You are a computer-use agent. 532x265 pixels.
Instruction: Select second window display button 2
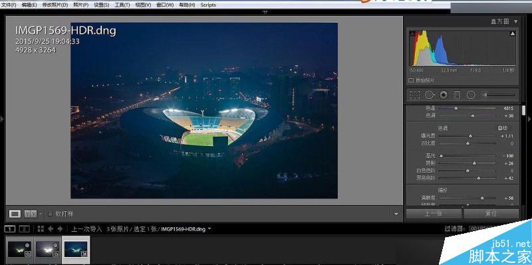pyautogui.click(x=24, y=229)
